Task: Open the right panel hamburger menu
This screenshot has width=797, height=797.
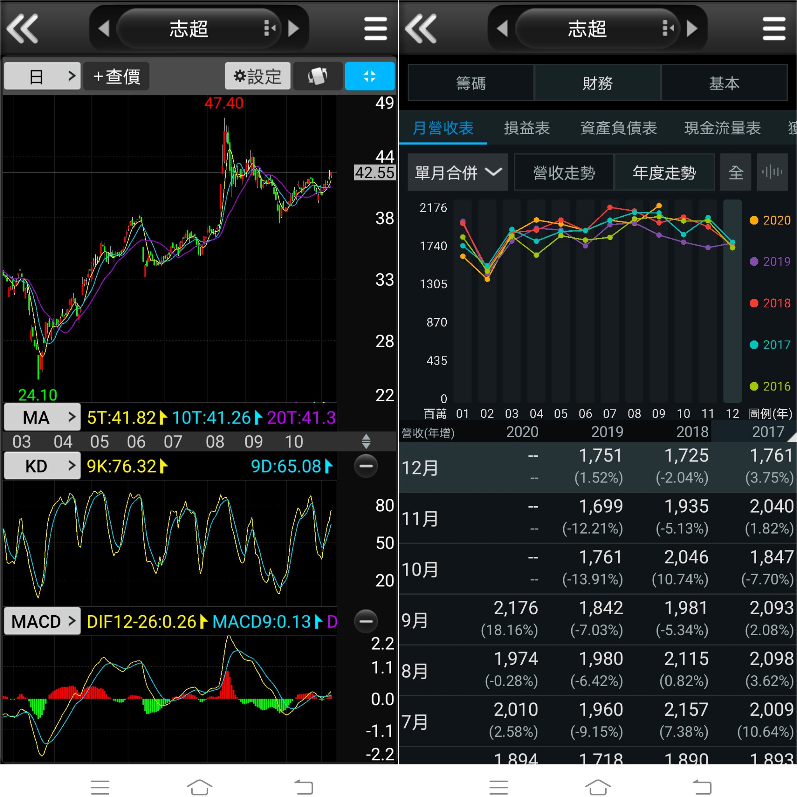Action: pos(774,28)
